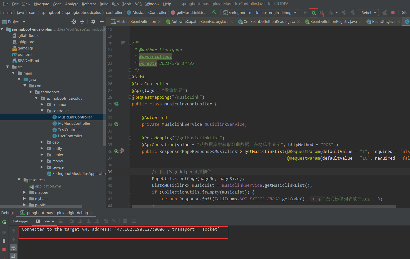
Task: Select pom.xml in project tree
Action: click(25, 54)
